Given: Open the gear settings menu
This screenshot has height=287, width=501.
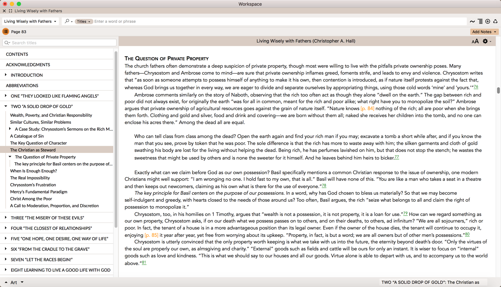Looking at the screenshot, I should (487, 41).
